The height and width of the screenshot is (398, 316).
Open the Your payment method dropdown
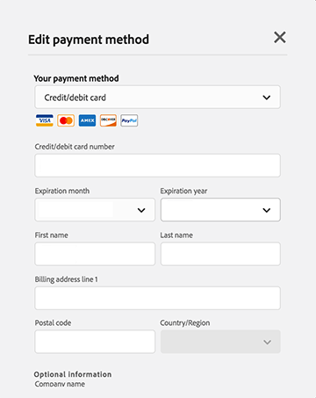pyautogui.click(x=157, y=98)
